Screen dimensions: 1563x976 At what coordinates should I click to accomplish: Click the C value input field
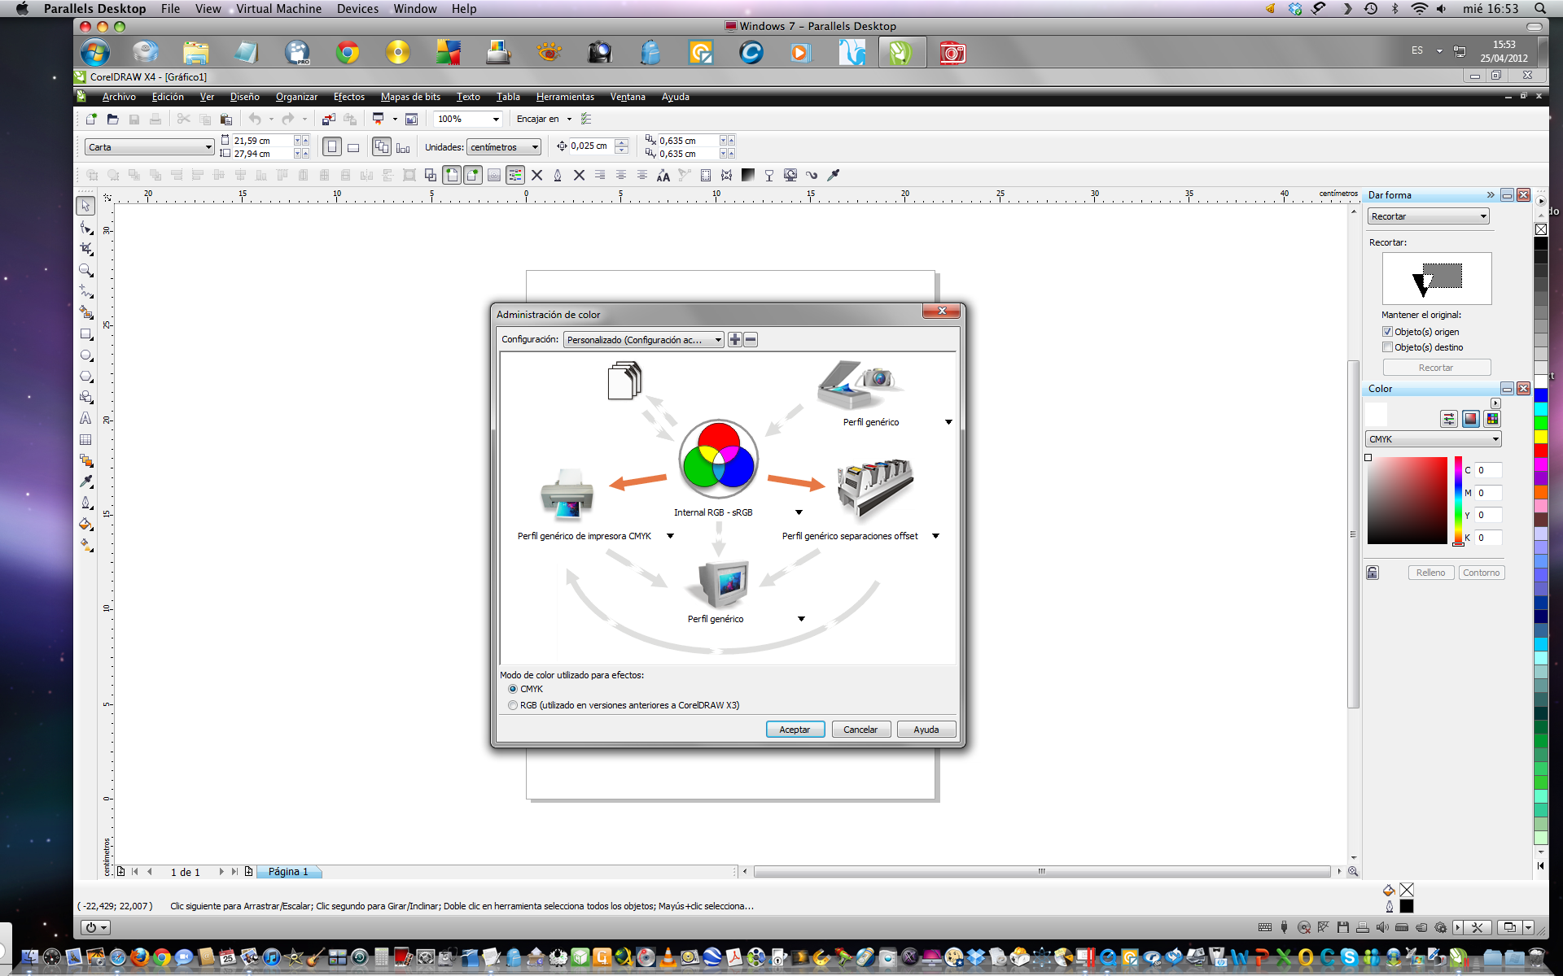[1488, 470]
